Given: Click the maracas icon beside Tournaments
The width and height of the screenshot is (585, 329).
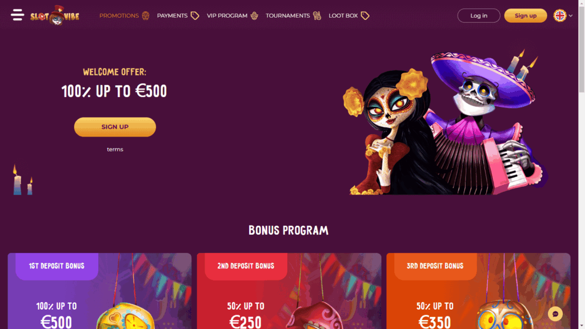Looking at the screenshot, I should point(316,15).
